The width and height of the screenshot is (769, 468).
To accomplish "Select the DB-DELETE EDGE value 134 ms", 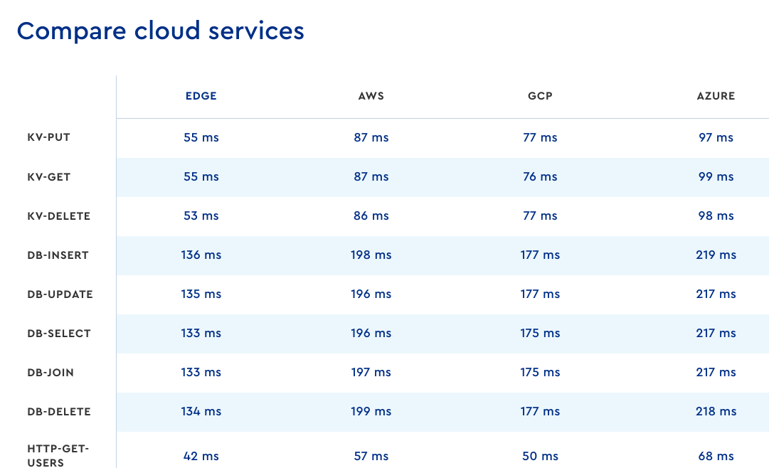I will [x=201, y=412].
